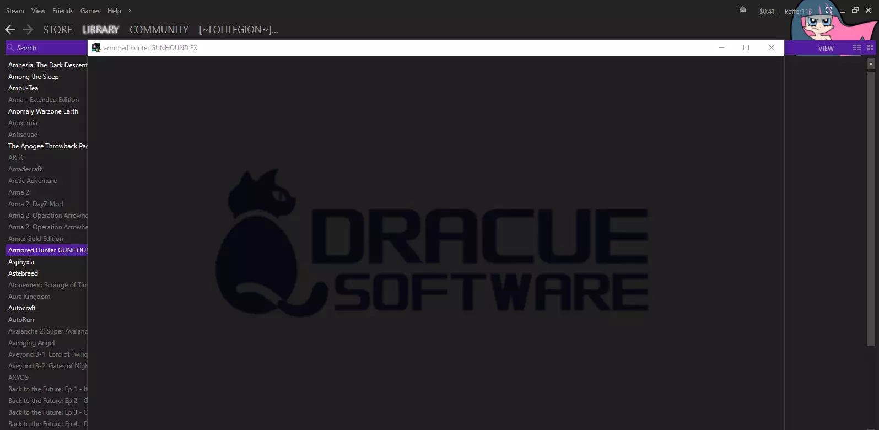This screenshot has height=430, width=879.
Task: Enter Big Picture mode icon
Action: point(828,10)
